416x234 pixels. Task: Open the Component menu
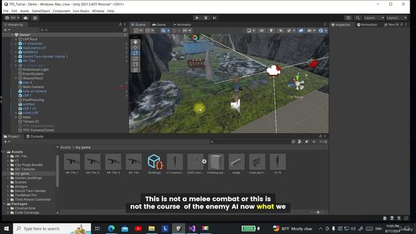[x=61, y=11]
